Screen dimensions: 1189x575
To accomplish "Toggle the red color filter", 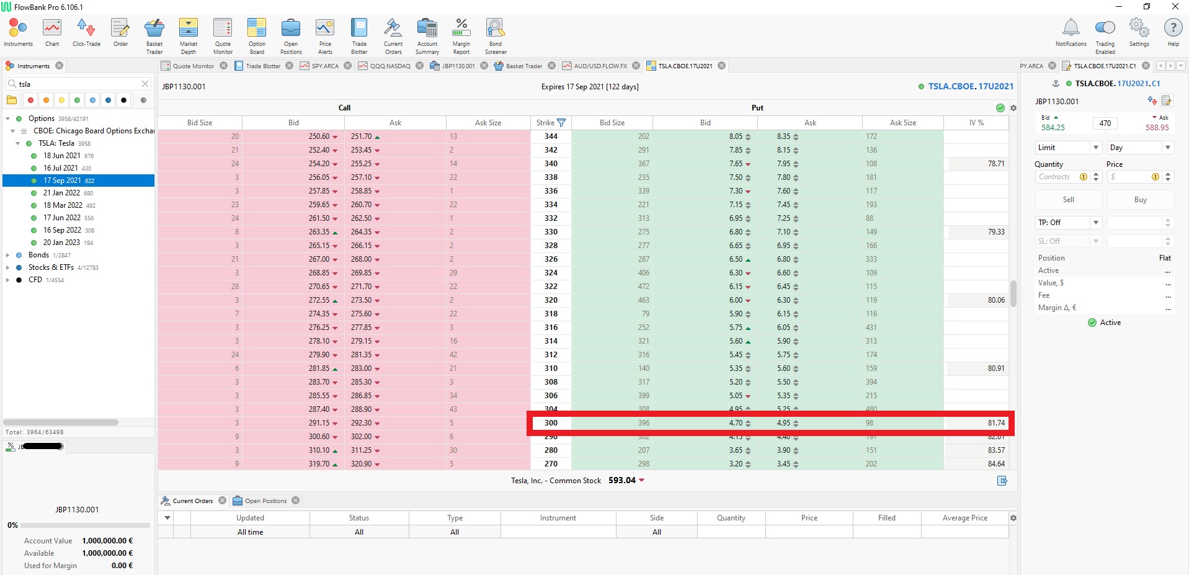I will (x=30, y=100).
